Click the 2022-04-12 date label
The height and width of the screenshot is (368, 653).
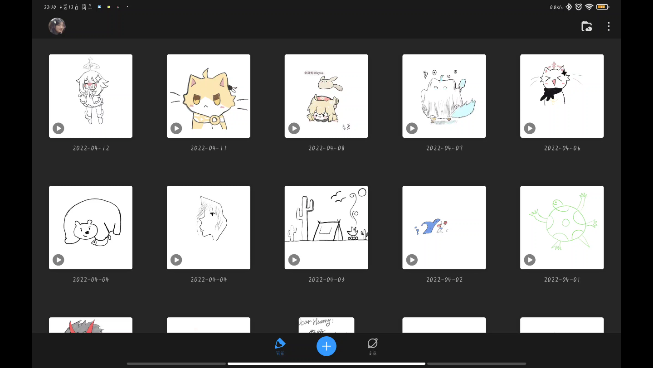coord(91,148)
